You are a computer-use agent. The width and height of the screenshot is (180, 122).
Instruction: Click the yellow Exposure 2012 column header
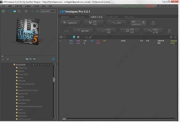point(174,42)
